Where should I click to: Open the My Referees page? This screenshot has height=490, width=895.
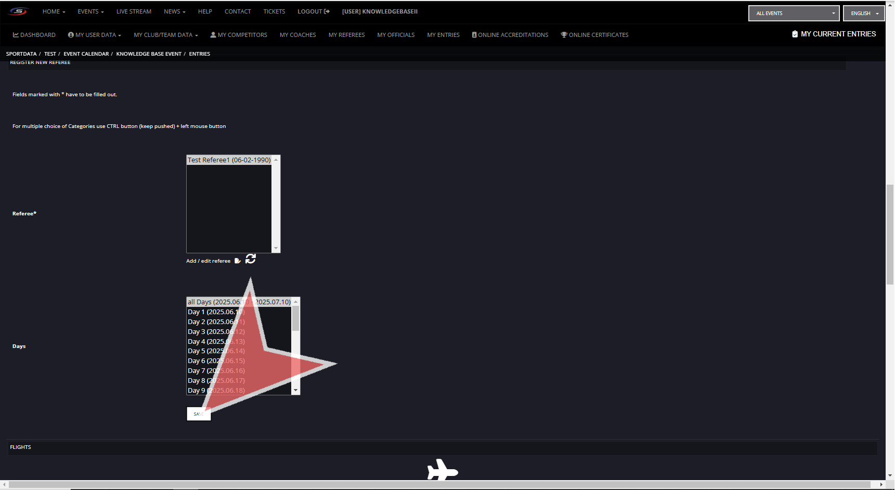[x=346, y=35]
